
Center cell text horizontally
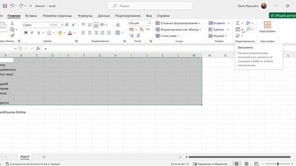[x=90, y=33]
